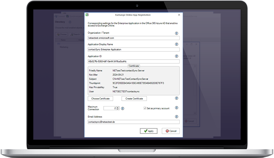
Task: Click the Search button in background window
Action: (x=75, y=34)
